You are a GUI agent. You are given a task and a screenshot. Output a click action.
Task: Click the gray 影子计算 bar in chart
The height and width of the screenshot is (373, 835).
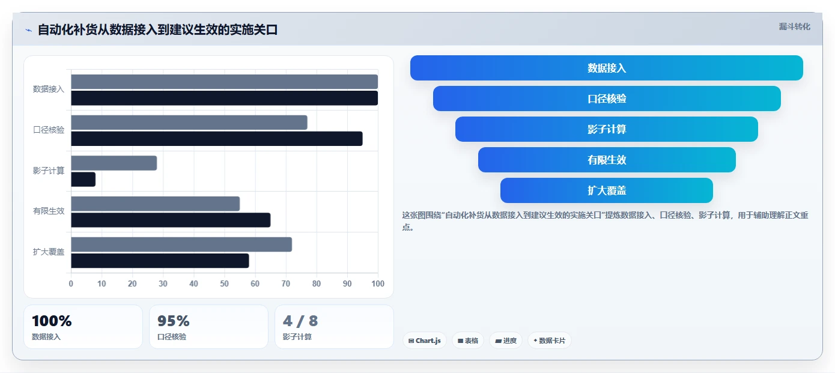[114, 163]
